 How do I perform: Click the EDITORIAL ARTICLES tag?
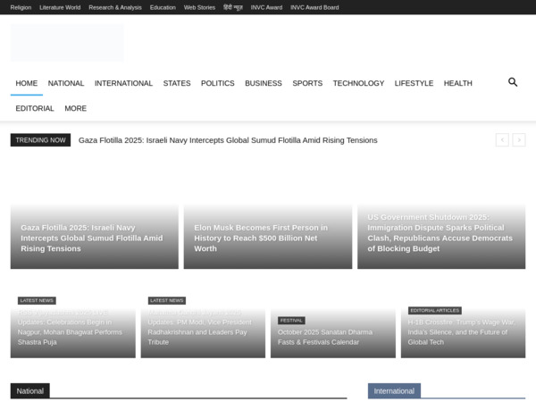(x=435, y=310)
